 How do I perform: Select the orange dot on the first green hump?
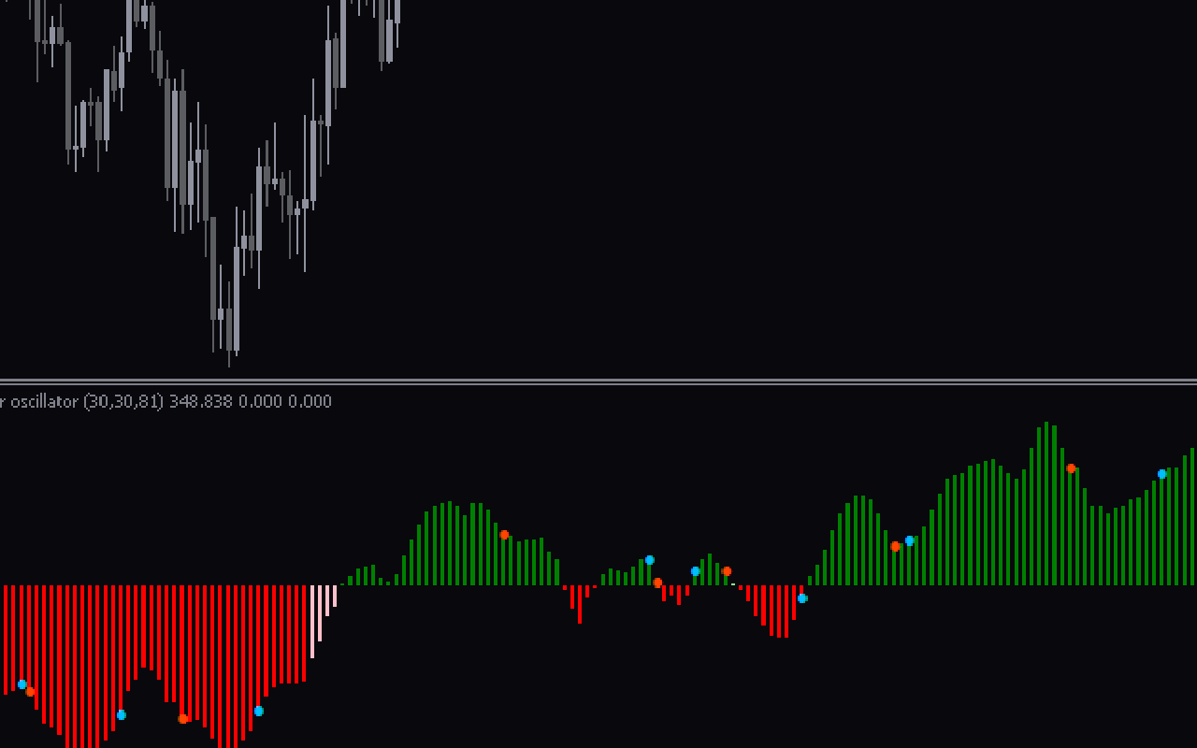coord(504,535)
